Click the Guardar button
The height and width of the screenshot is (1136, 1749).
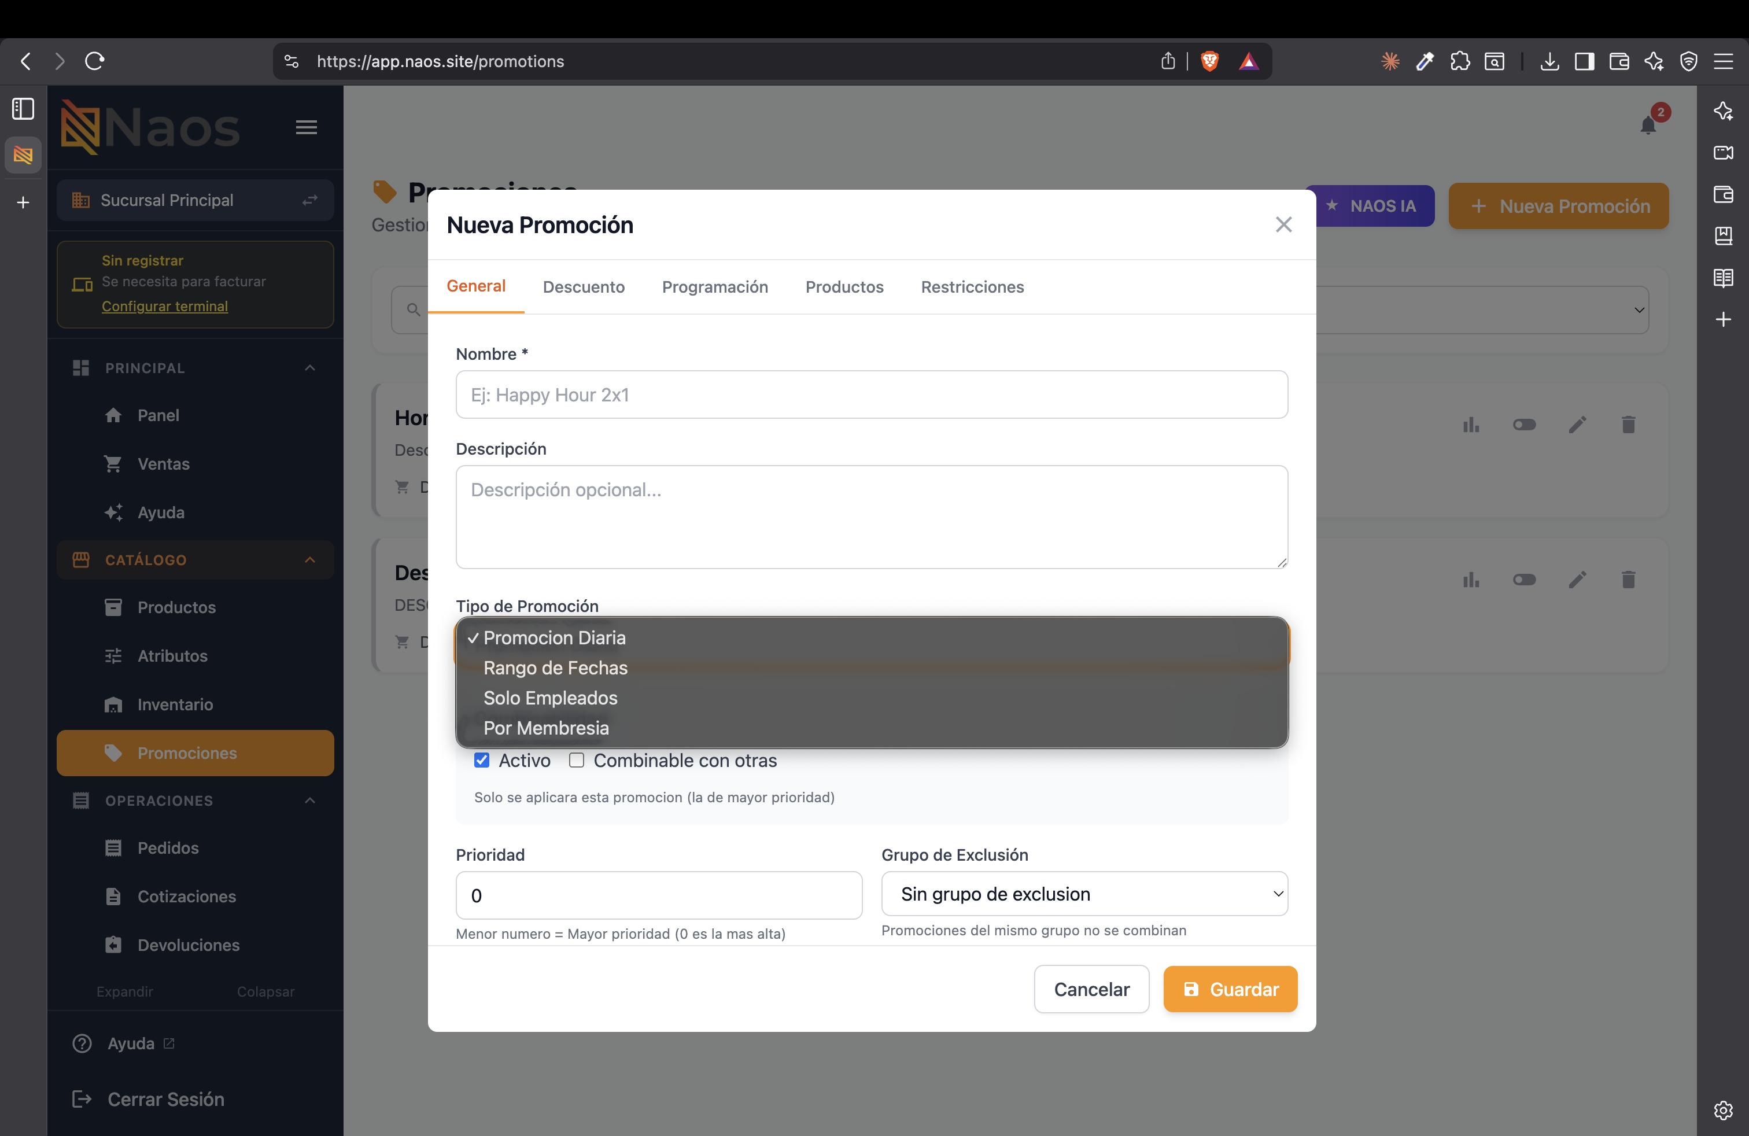pos(1230,989)
